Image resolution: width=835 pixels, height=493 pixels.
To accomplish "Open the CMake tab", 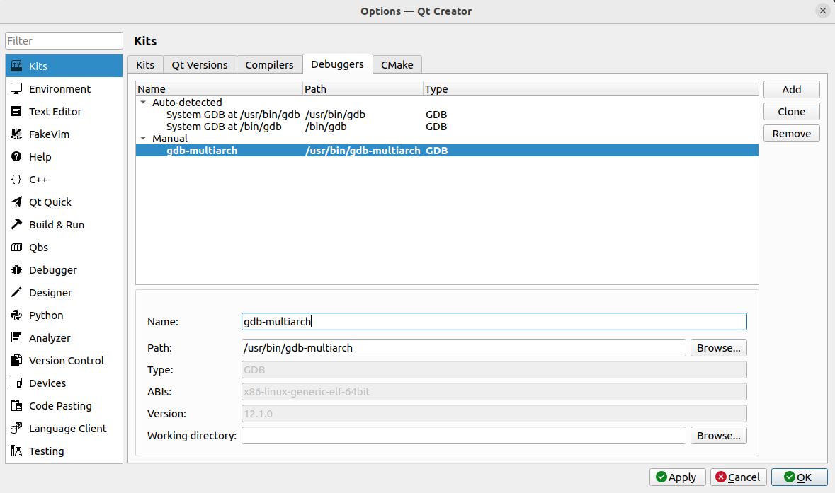I will (397, 65).
